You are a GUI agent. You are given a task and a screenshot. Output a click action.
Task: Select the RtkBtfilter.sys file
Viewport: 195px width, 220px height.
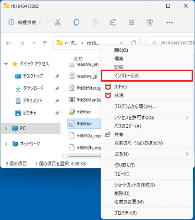[x=85, y=88]
